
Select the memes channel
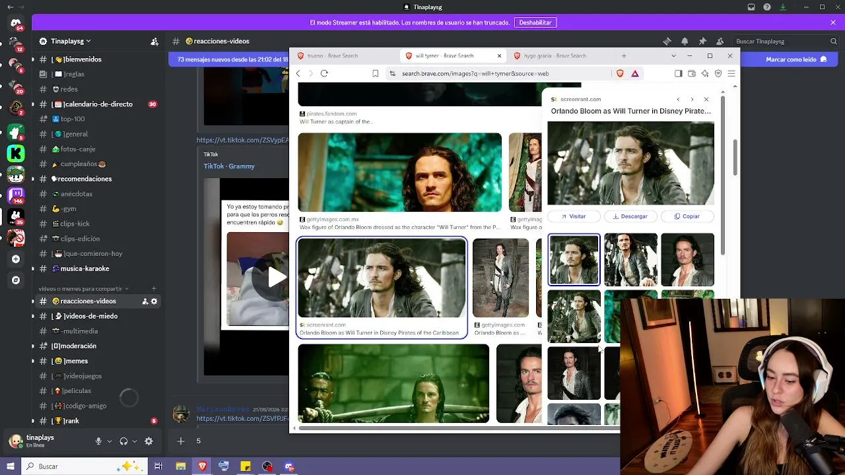(x=96, y=361)
